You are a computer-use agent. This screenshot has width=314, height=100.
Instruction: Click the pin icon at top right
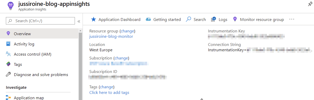coord(310,4)
